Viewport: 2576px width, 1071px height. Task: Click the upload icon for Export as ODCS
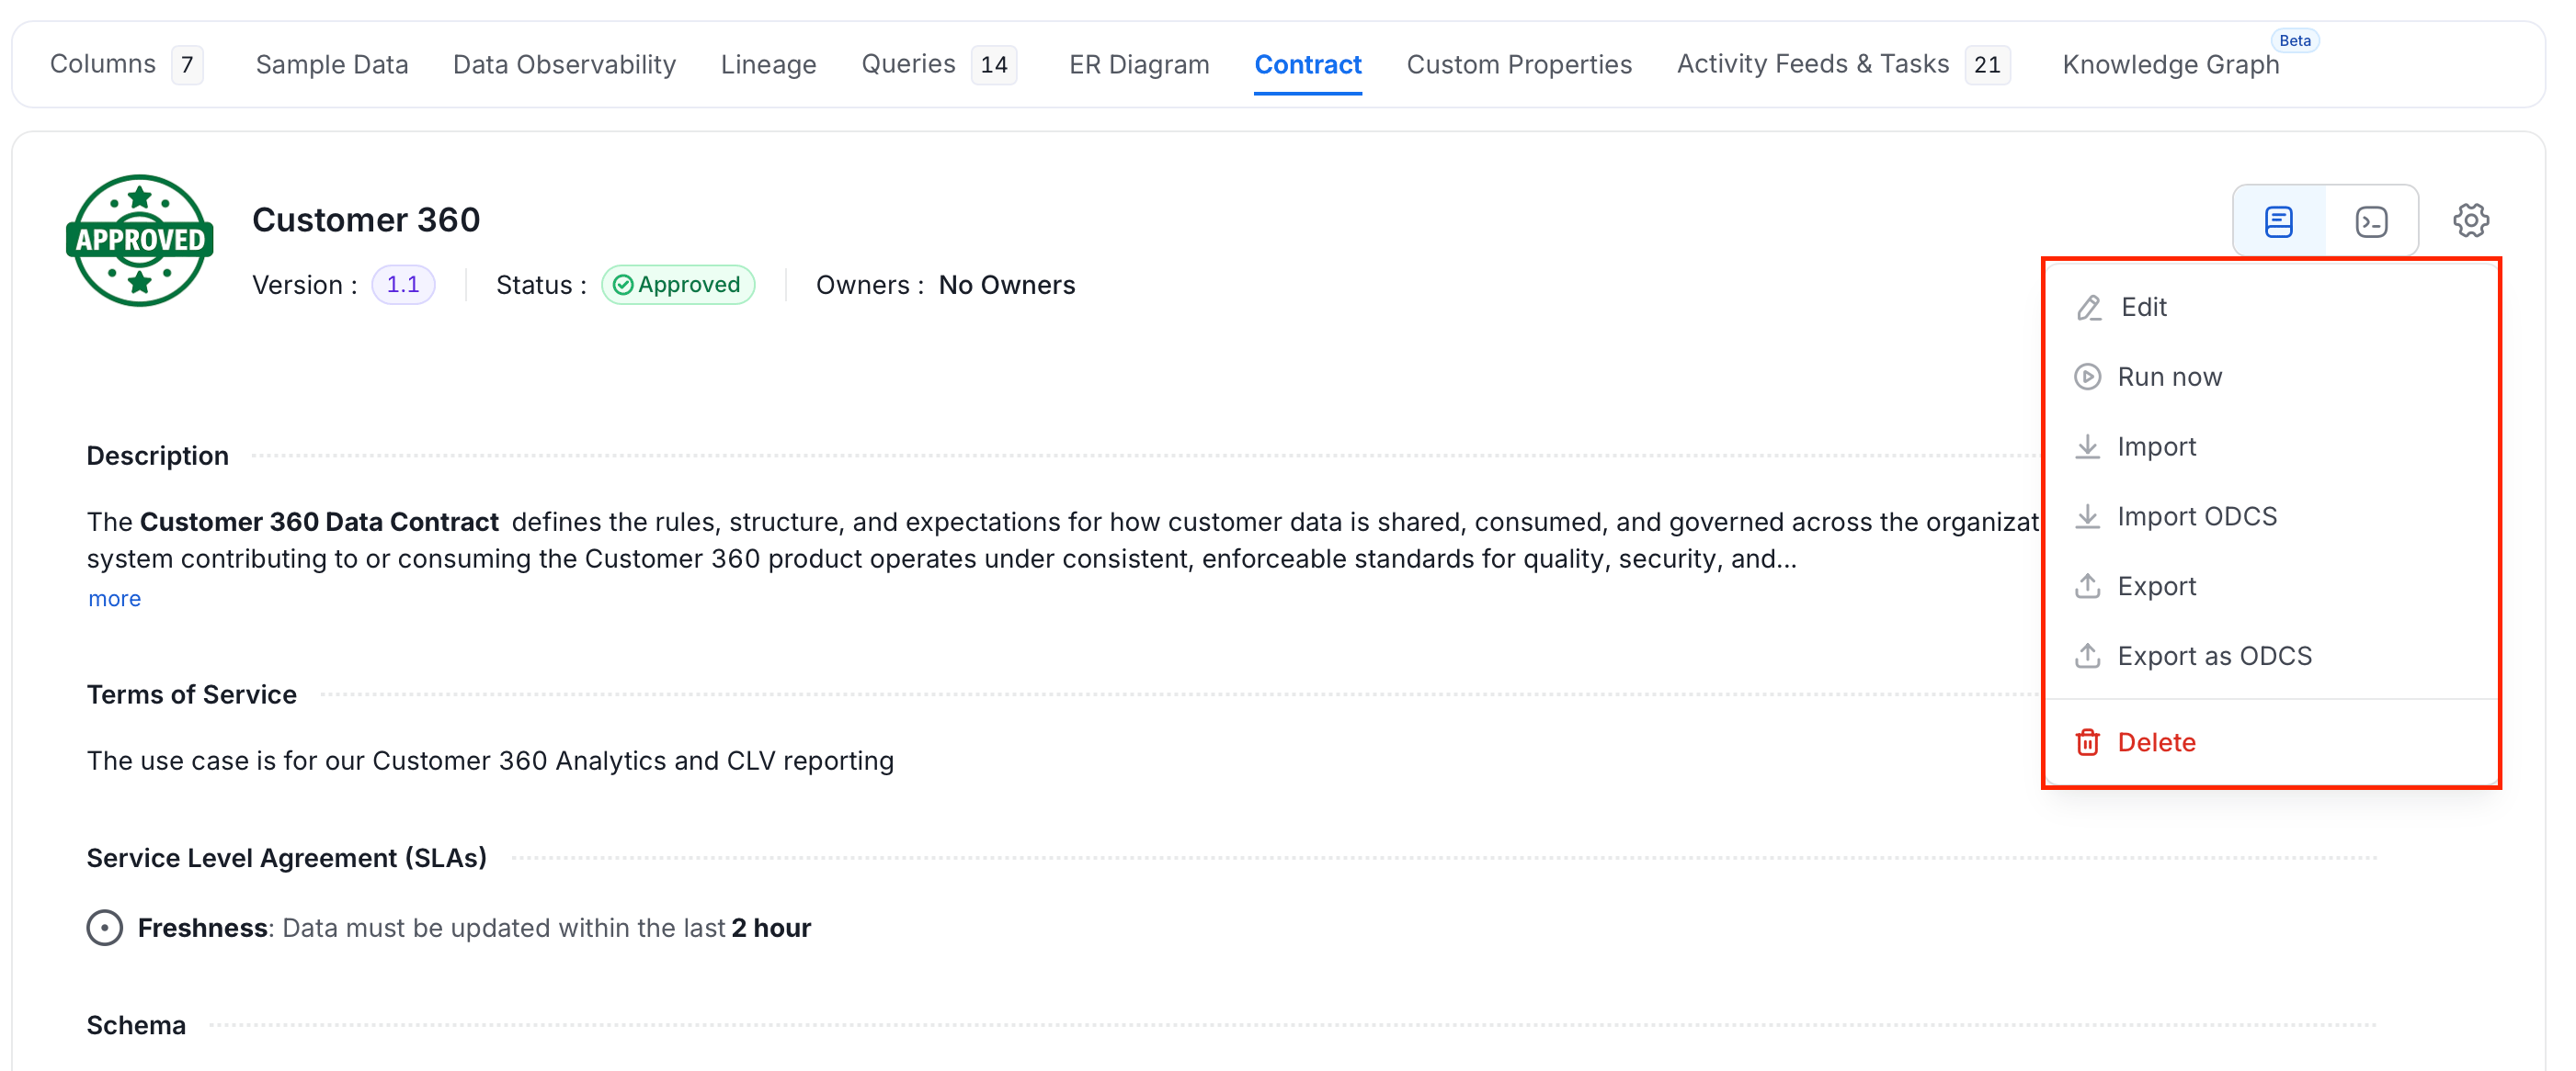[2087, 657]
